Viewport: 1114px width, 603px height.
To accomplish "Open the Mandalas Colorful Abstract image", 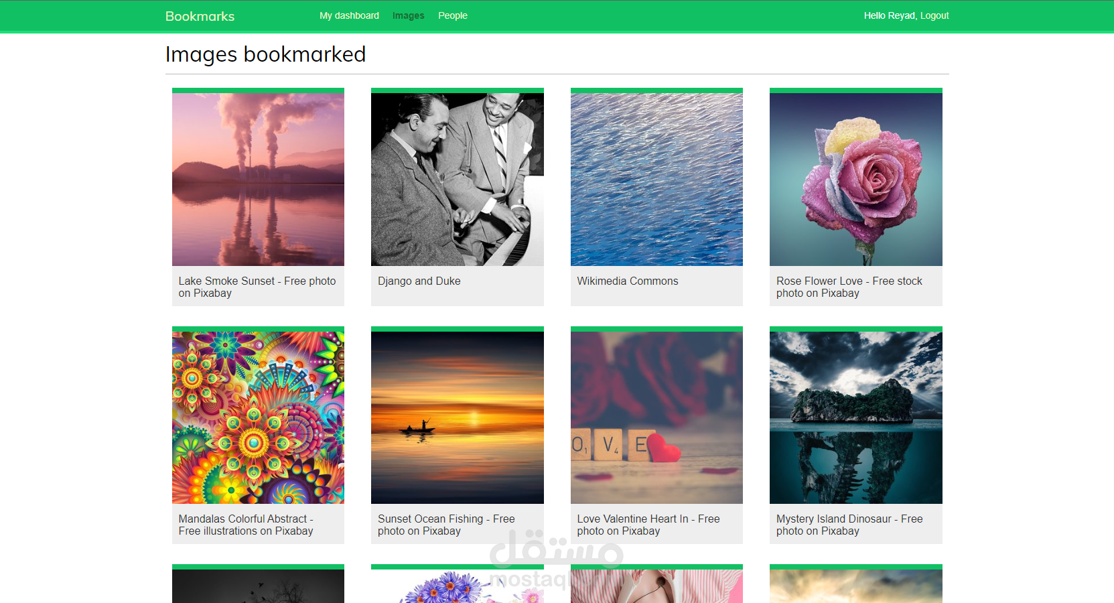I will click(x=258, y=417).
